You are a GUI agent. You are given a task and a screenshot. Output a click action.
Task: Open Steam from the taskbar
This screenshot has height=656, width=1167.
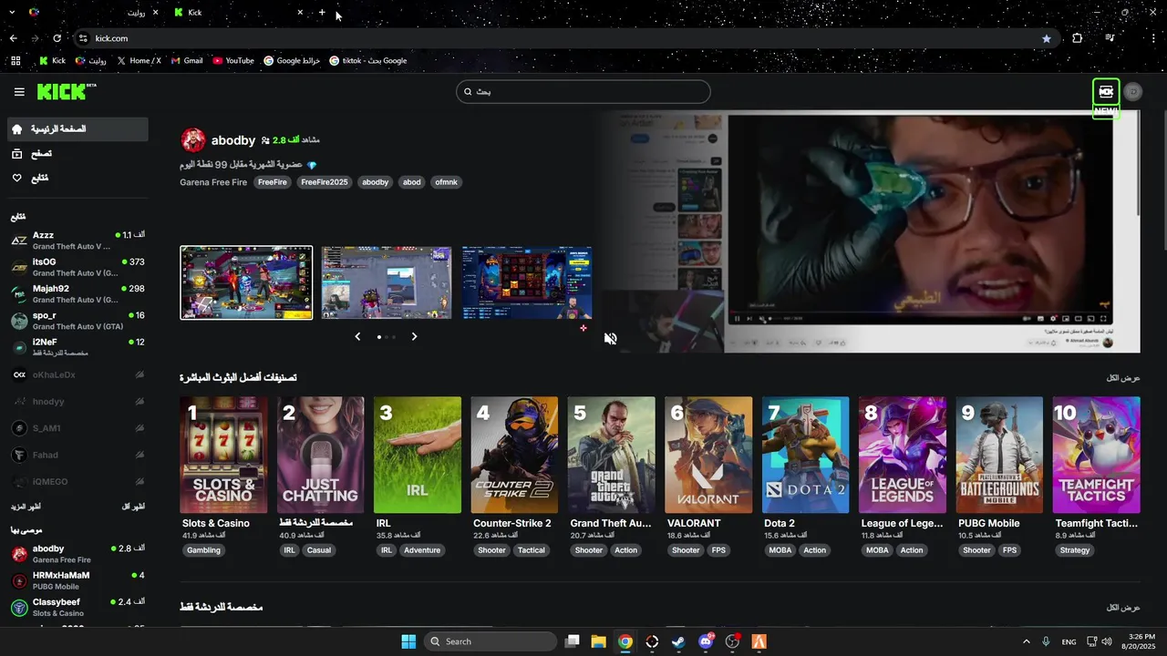pos(678,641)
